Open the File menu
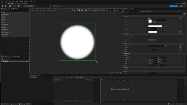 (x=6, y=1)
